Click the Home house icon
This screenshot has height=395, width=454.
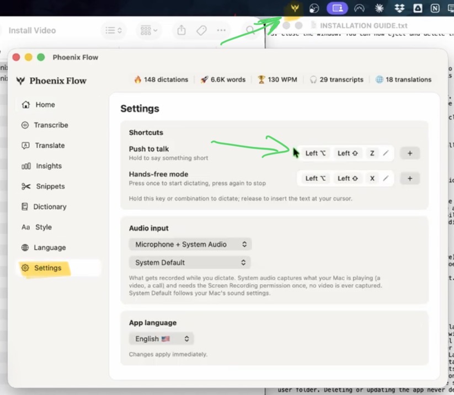pos(26,104)
